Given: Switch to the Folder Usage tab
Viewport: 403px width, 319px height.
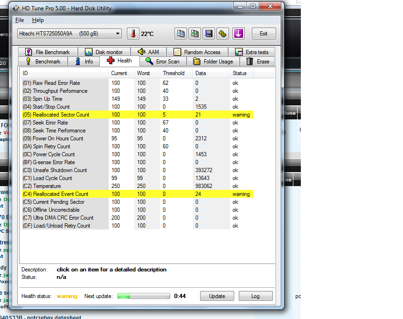Looking at the screenshot, I should (x=213, y=62).
